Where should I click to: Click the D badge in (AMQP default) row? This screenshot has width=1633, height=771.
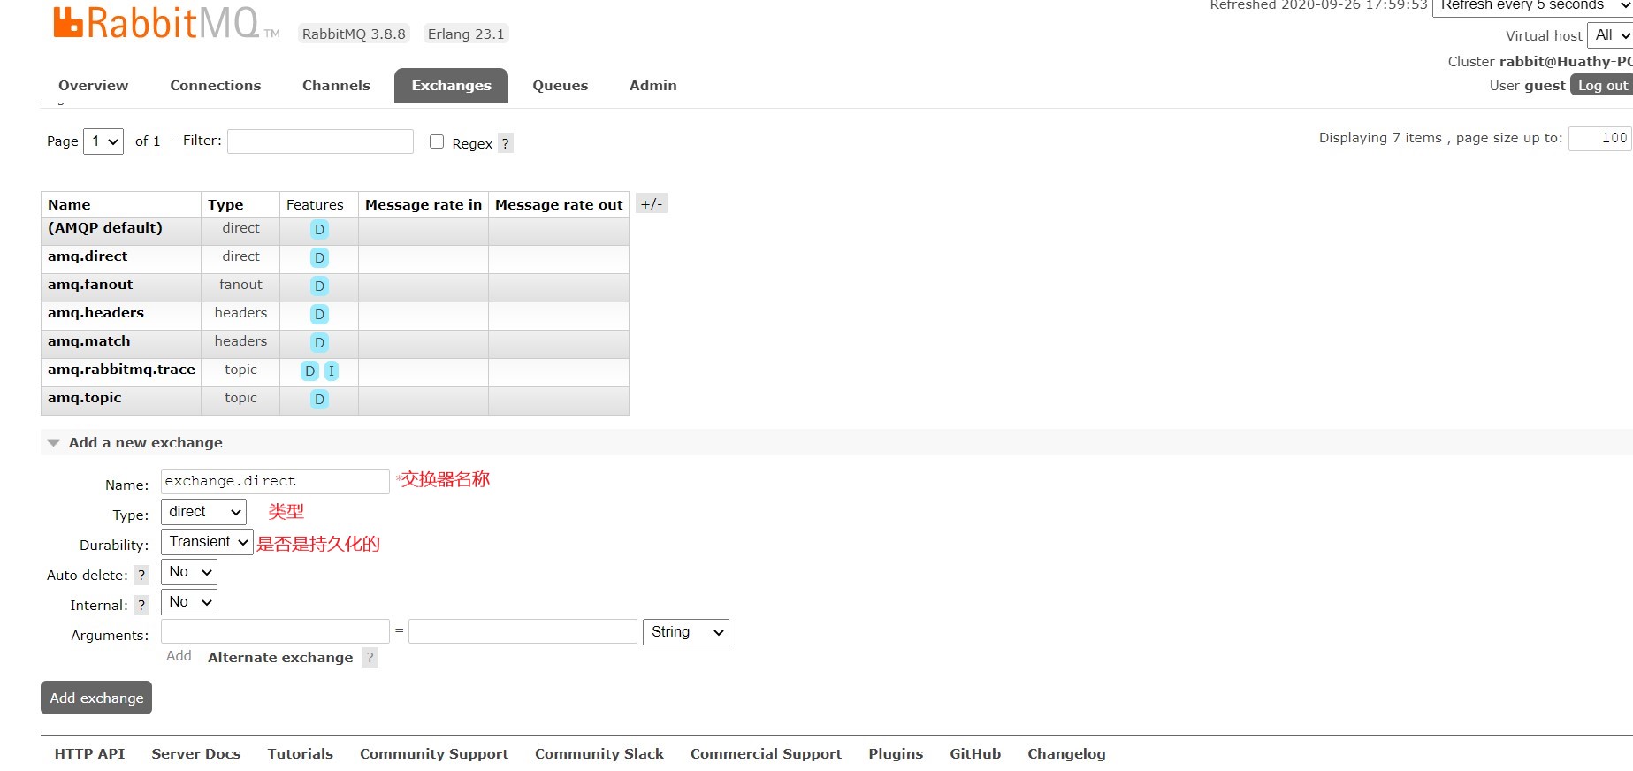[x=319, y=229]
